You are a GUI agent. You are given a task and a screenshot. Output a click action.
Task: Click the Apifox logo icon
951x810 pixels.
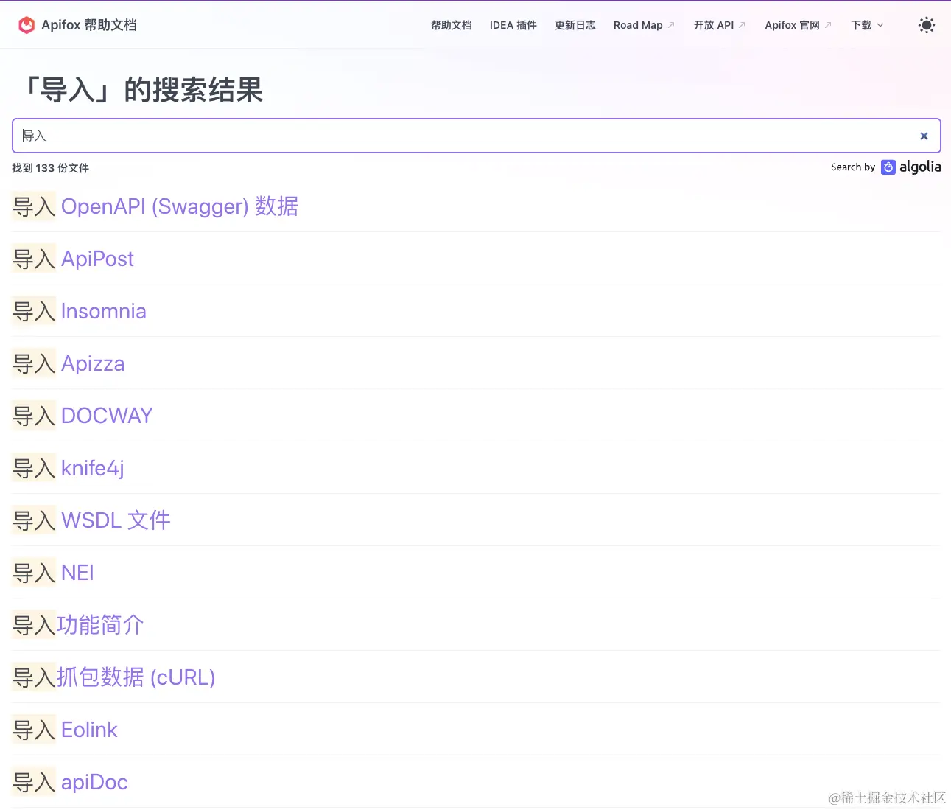point(27,25)
